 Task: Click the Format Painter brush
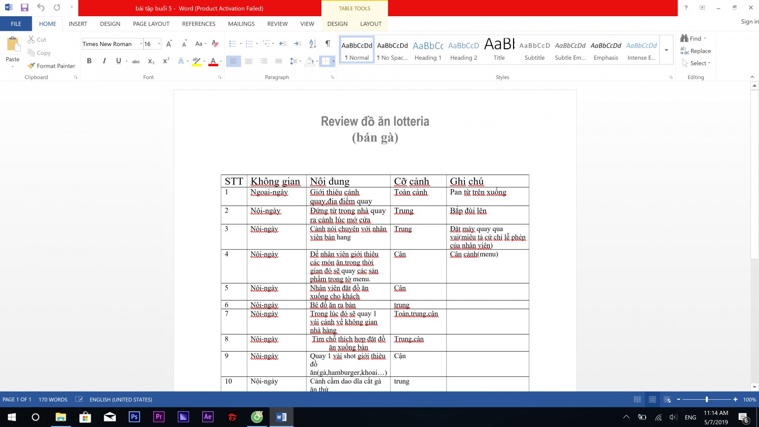[x=51, y=66]
